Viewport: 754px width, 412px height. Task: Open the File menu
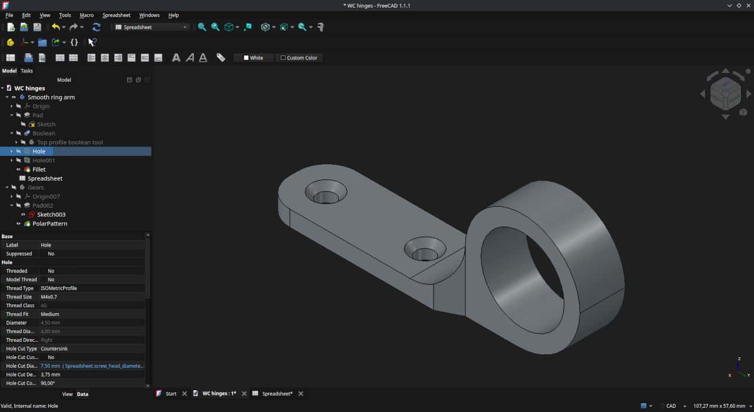(x=9, y=15)
